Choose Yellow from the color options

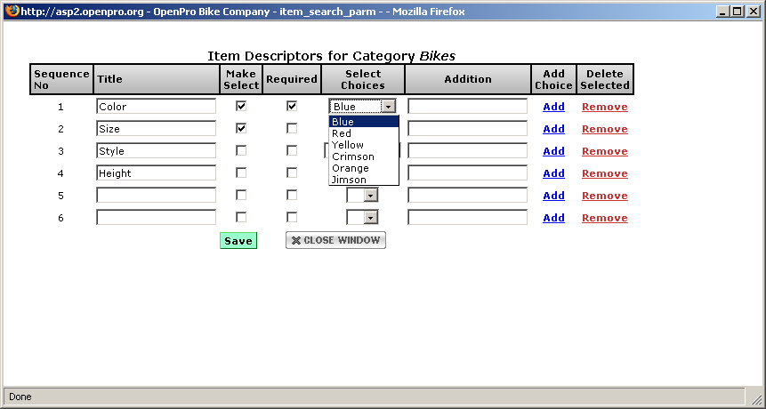[347, 145]
